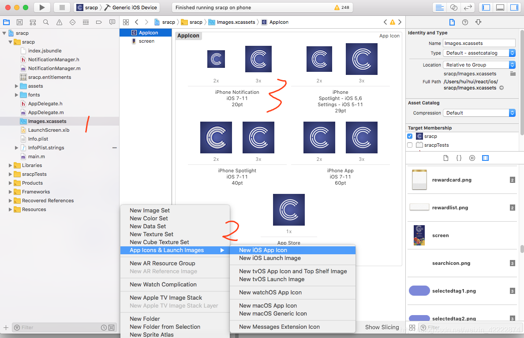The image size is (524, 338).
Task: Toggle the Navigator panel visibility
Action: click(x=486, y=7)
